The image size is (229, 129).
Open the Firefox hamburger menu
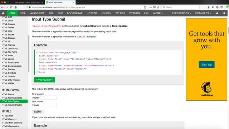coord(227,7)
